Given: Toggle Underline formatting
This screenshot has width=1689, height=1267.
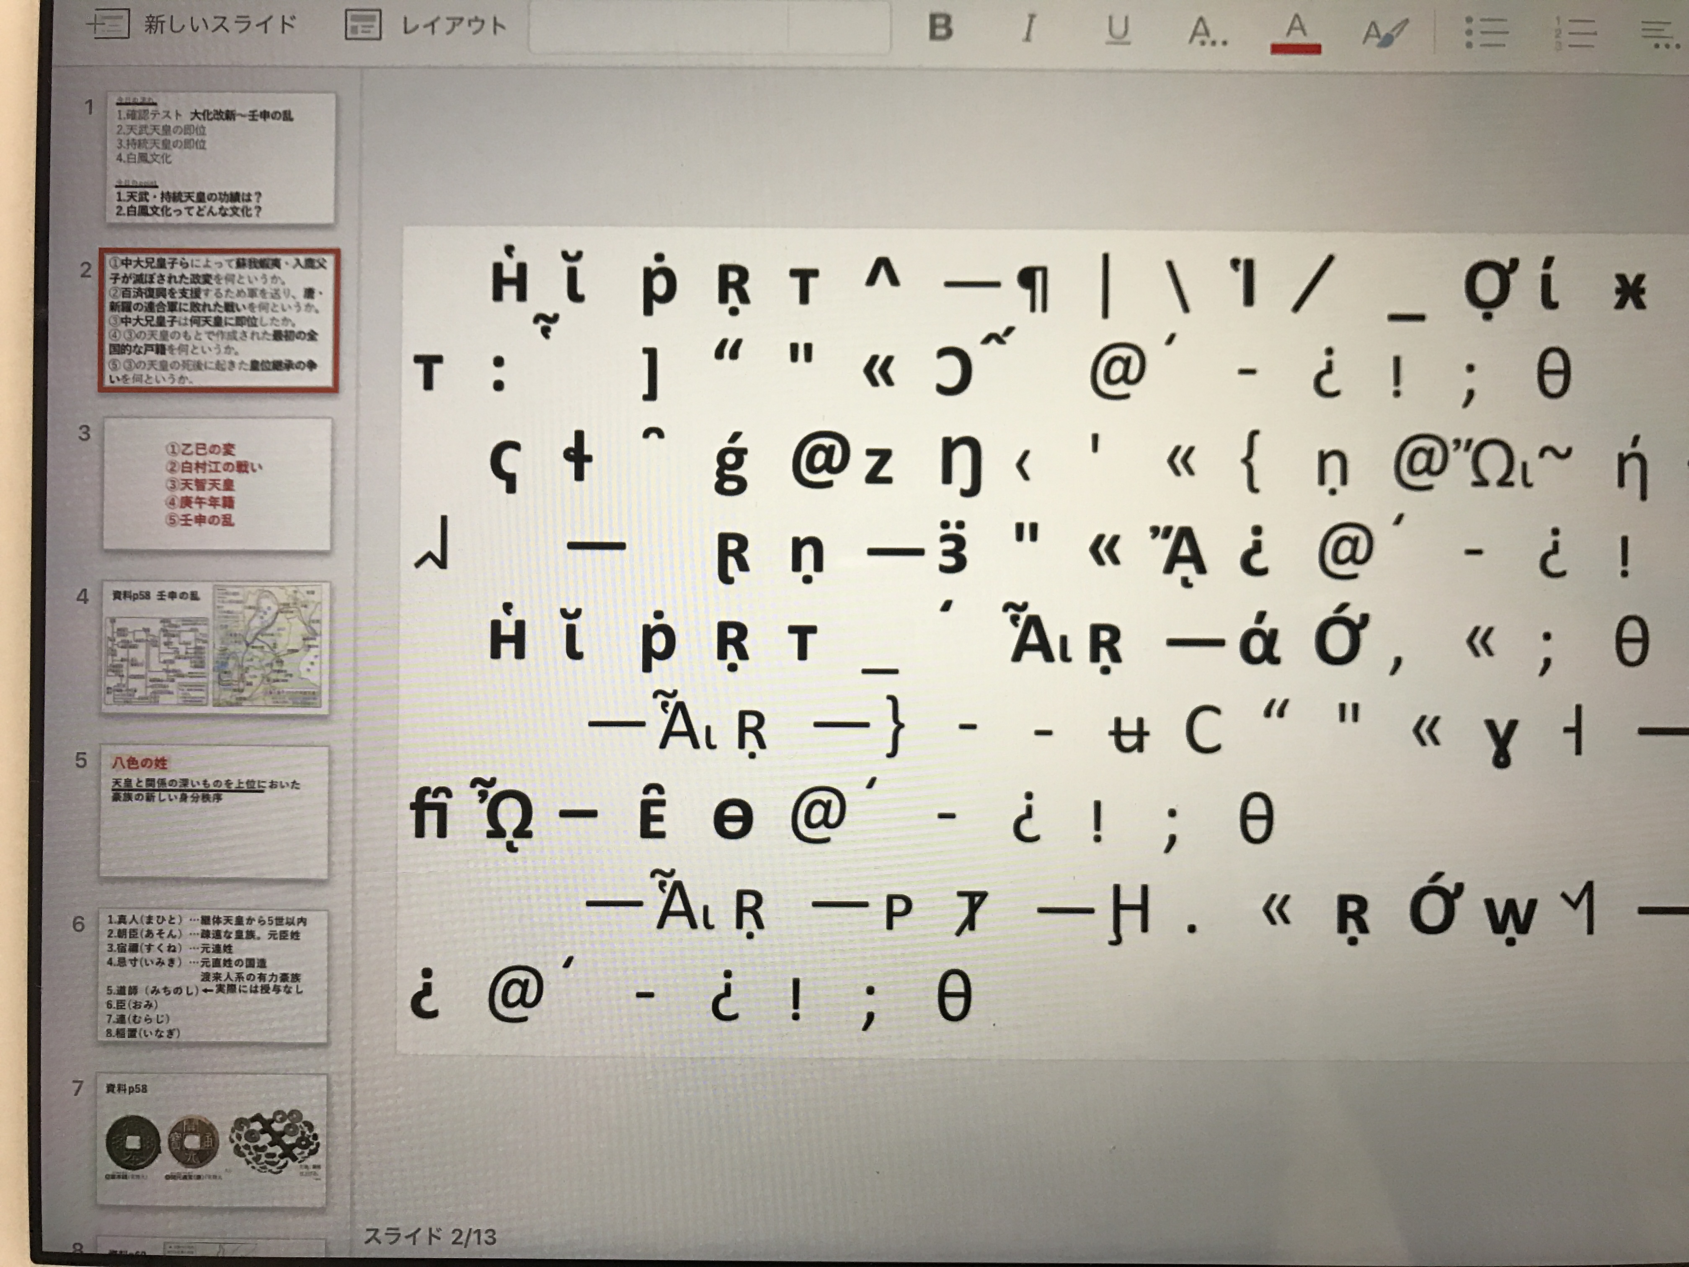Looking at the screenshot, I should coord(1118,30).
